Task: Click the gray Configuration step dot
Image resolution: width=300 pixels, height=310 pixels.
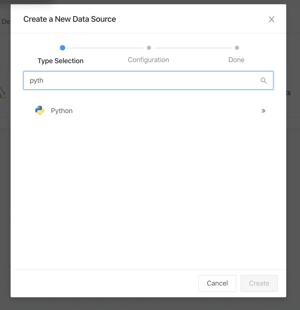Action: [149, 48]
